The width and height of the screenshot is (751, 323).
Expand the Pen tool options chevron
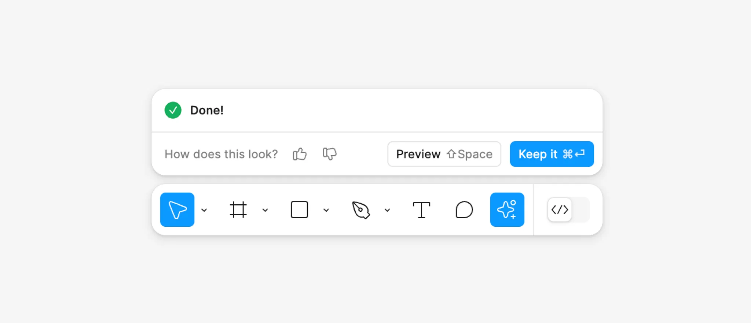tap(387, 210)
